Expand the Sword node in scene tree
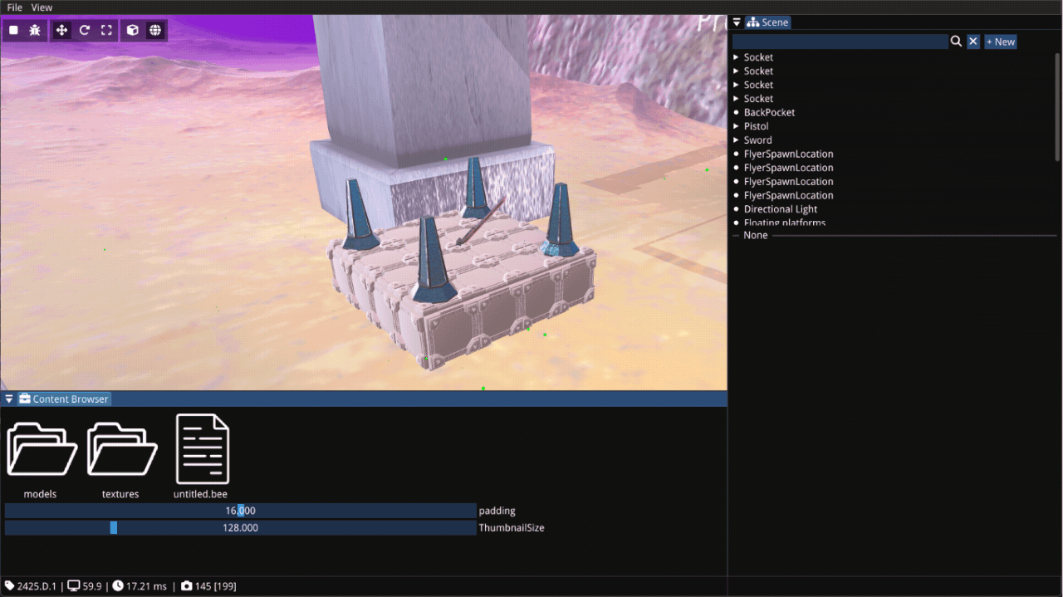This screenshot has width=1063, height=597. click(x=737, y=140)
